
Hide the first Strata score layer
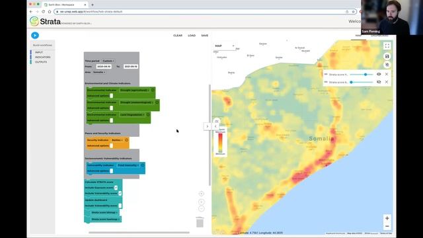pyautogui.click(x=379, y=74)
